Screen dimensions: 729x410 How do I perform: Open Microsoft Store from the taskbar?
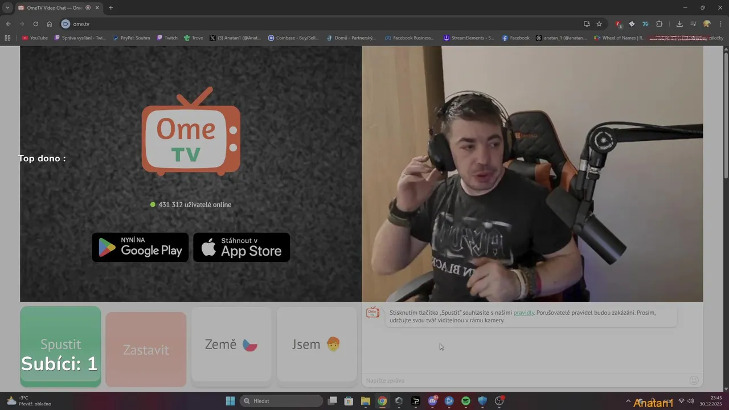[349, 401]
